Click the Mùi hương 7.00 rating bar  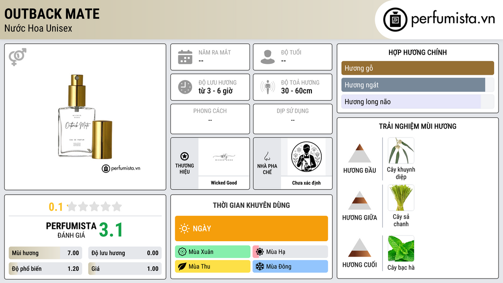[x=46, y=253]
